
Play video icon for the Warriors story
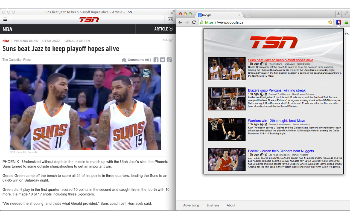coord(262,125)
